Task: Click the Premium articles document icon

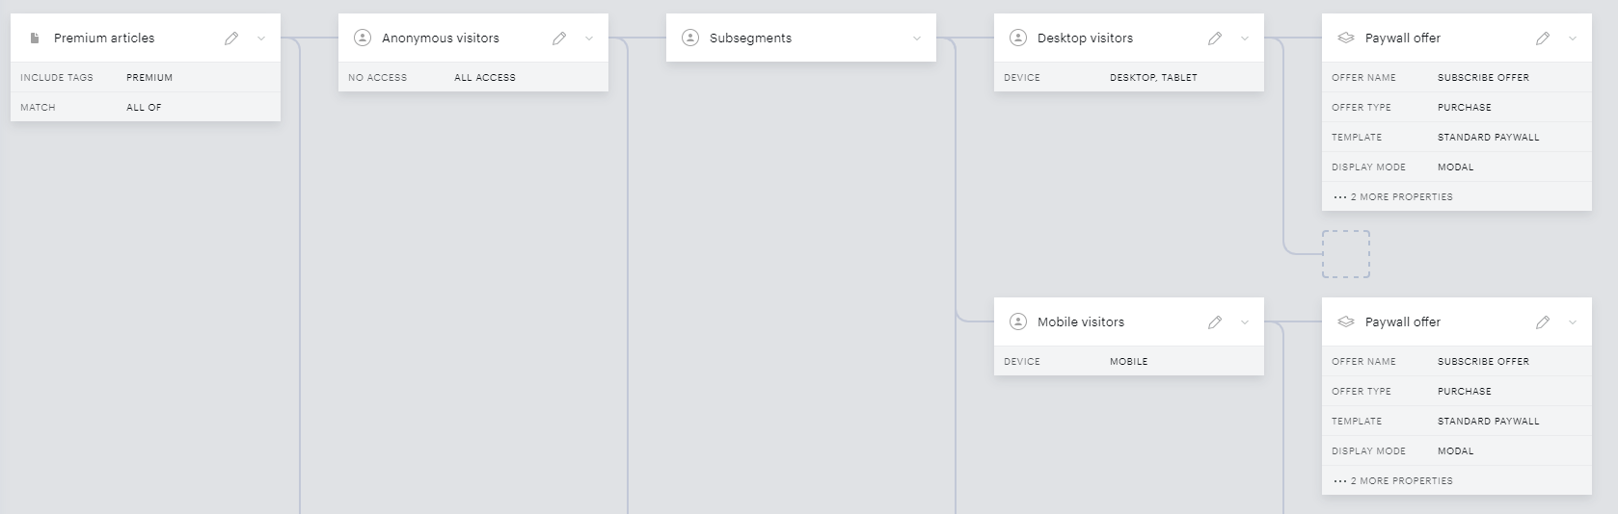Action: [35, 39]
